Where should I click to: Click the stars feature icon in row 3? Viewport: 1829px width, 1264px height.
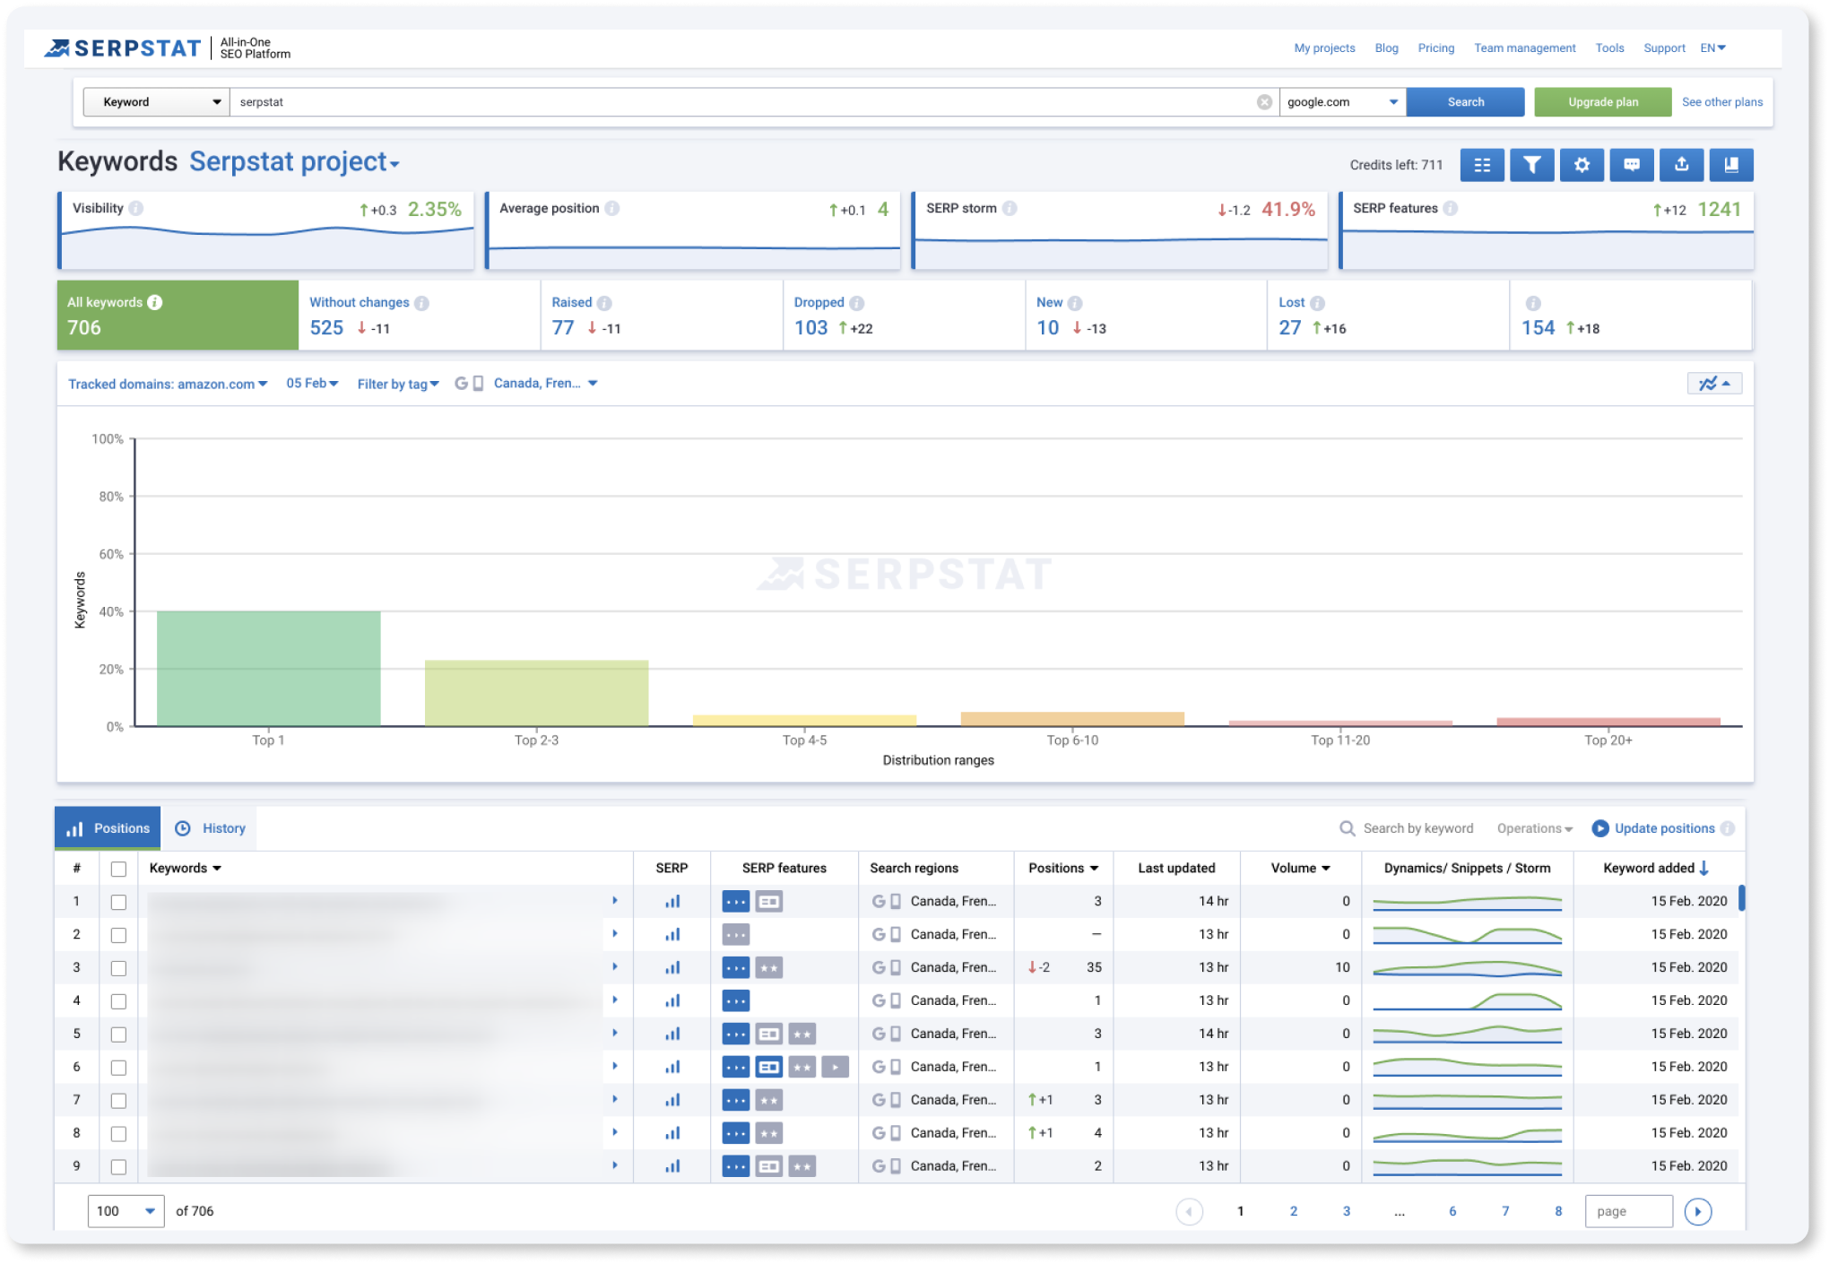coord(768,968)
